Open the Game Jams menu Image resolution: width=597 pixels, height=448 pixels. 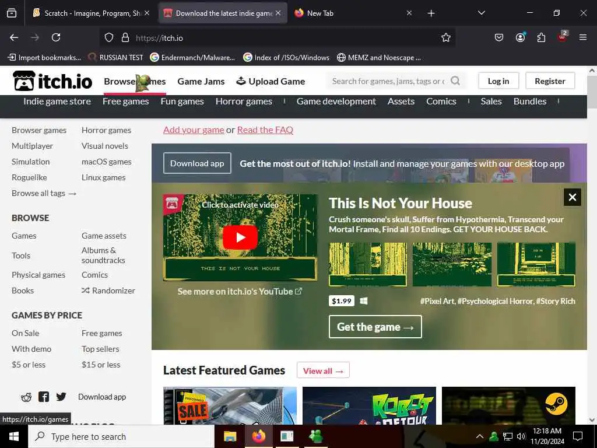[x=201, y=82]
